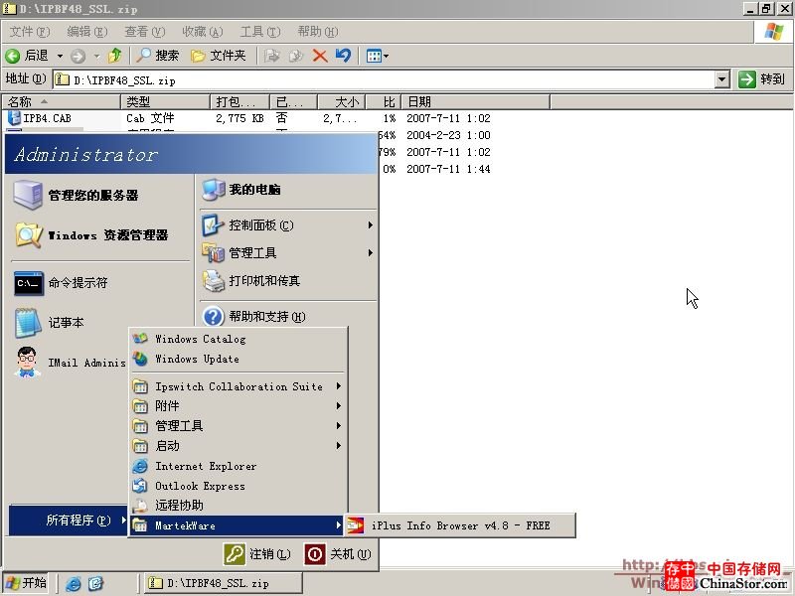
Task: Open the Favorites (收藏) menu
Action: [203, 32]
